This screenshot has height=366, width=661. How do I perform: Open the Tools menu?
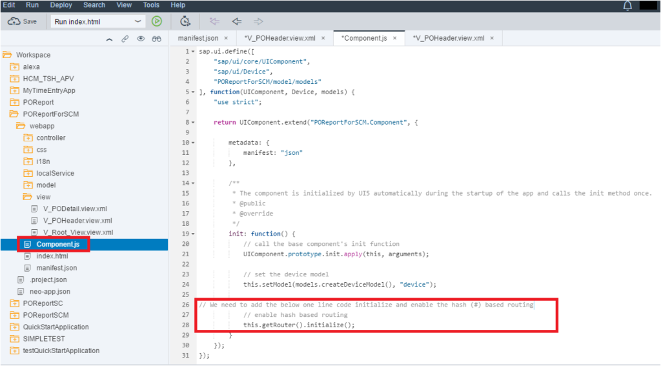pyautogui.click(x=151, y=5)
